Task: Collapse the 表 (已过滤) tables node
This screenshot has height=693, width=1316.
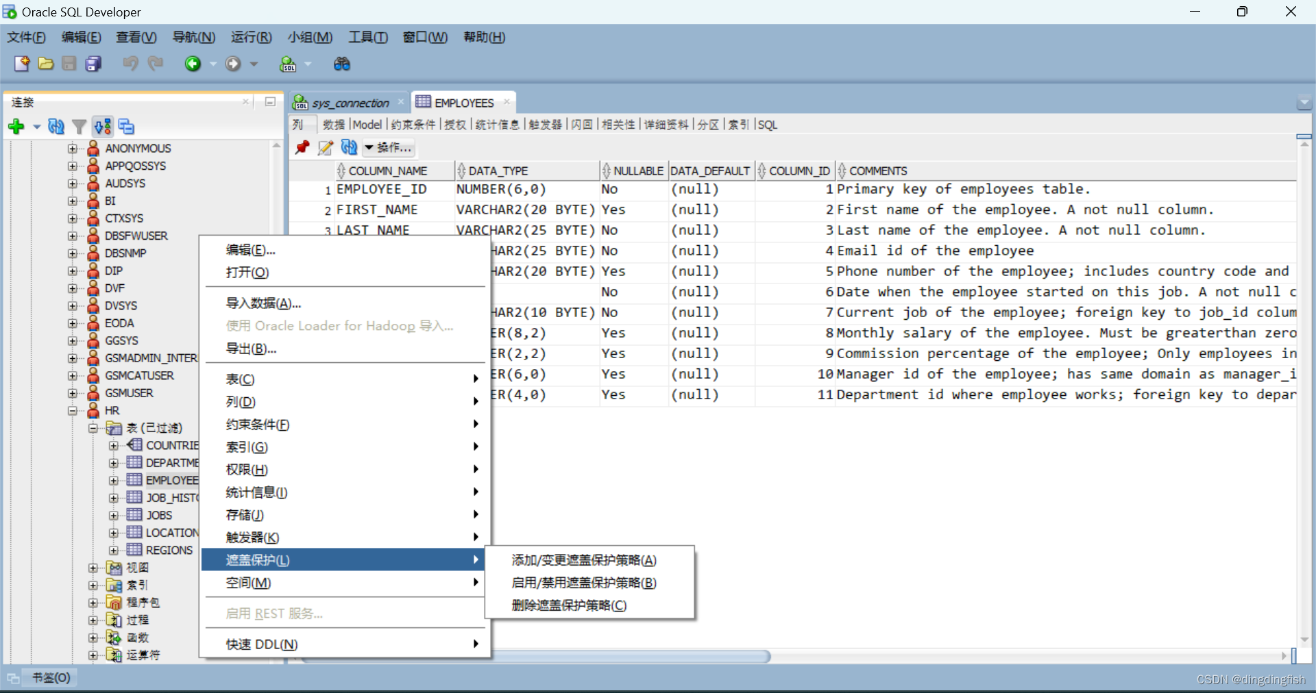Action: click(93, 428)
